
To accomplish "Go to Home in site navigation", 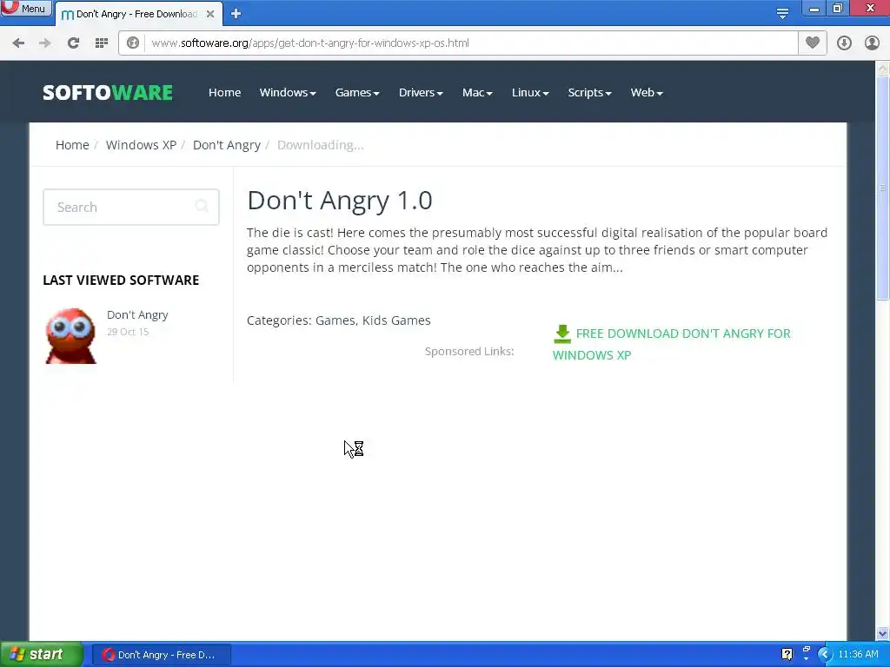I will pos(225,92).
